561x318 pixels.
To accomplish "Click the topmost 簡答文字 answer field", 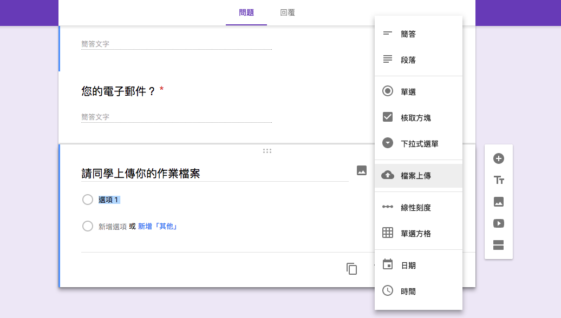I will click(177, 44).
